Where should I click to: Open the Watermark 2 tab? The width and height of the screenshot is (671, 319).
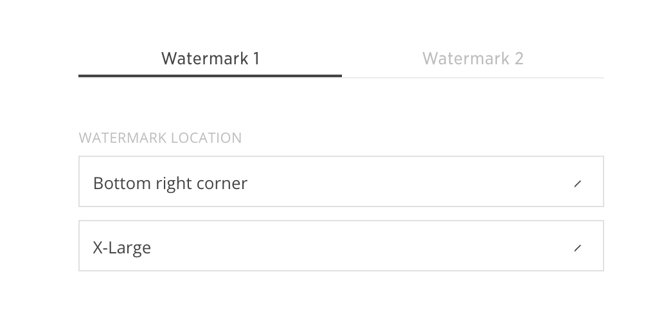tap(472, 59)
